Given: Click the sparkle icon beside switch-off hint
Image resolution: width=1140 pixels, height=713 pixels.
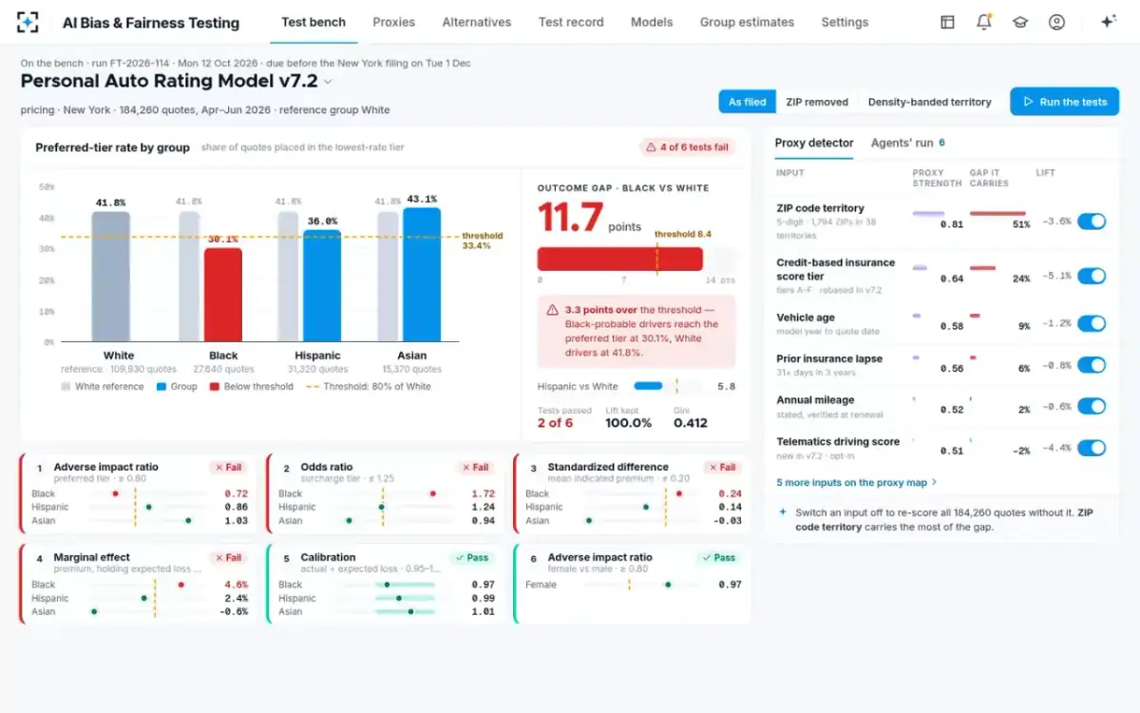Looking at the screenshot, I should [x=783, y=511].
